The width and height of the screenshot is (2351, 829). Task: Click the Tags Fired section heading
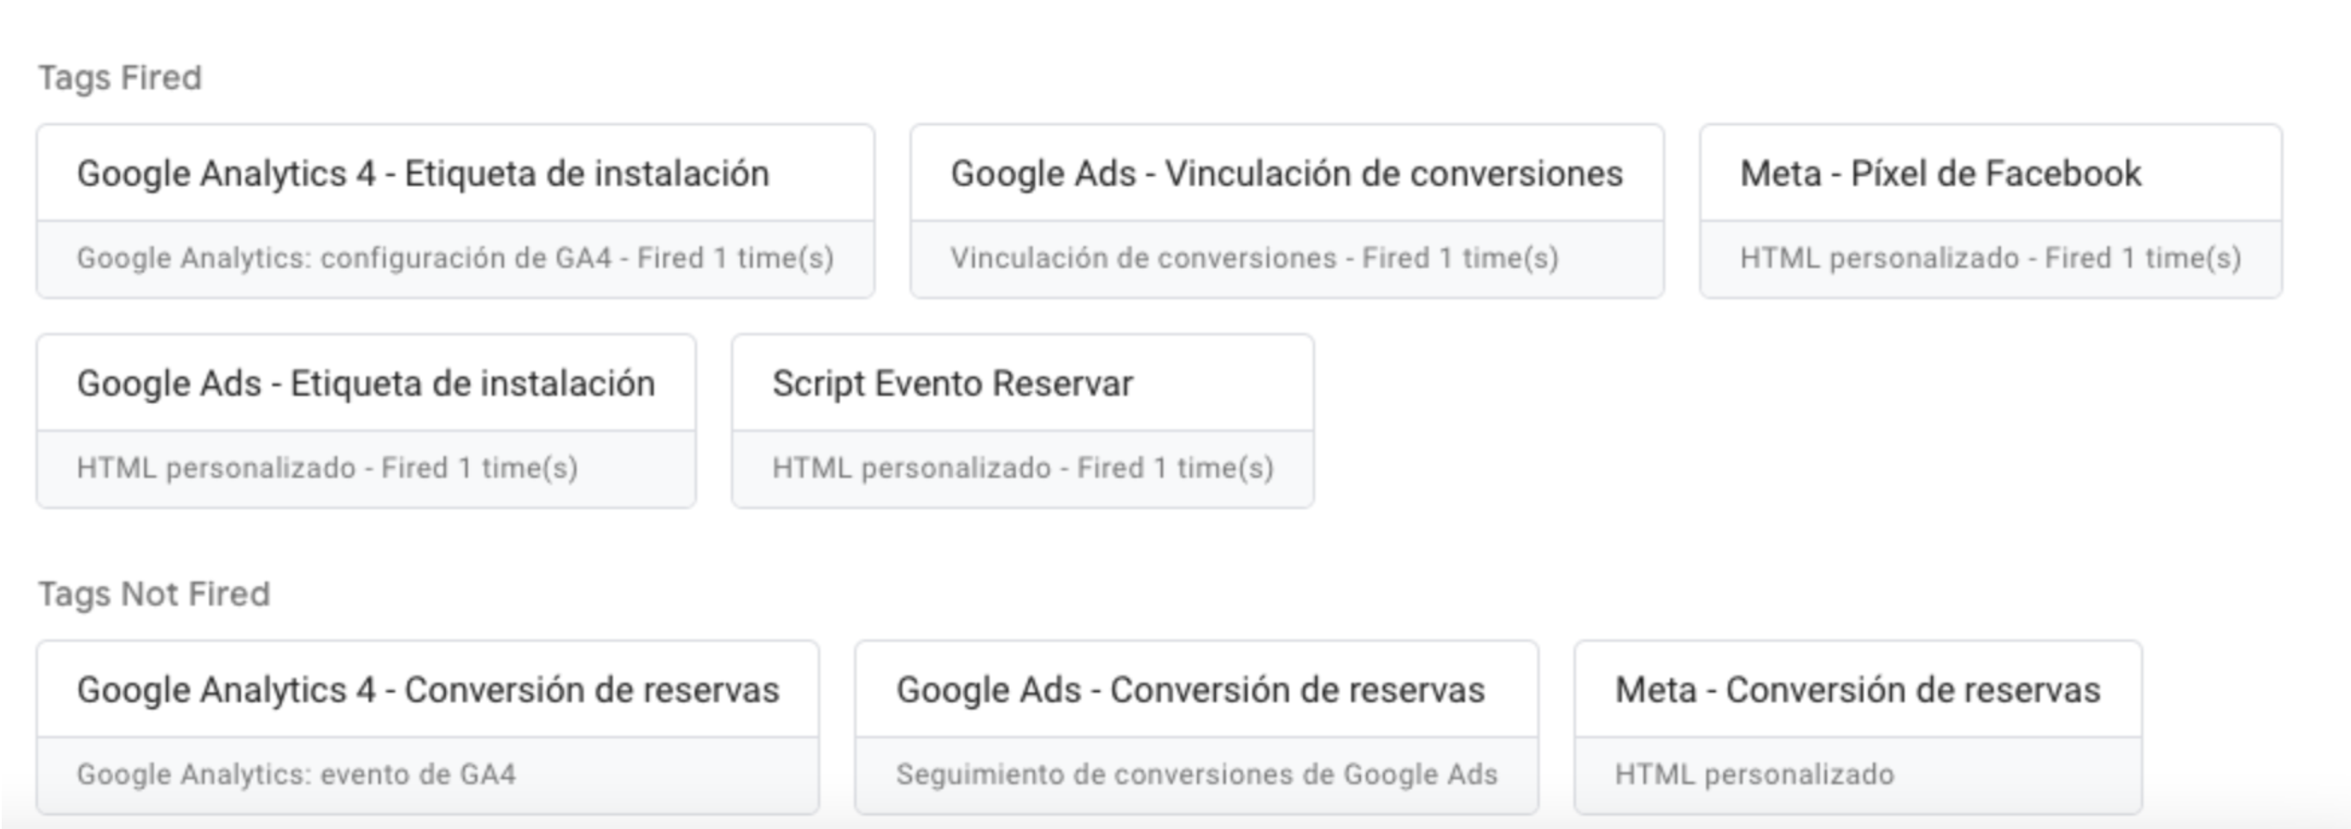tap(120, 78)
